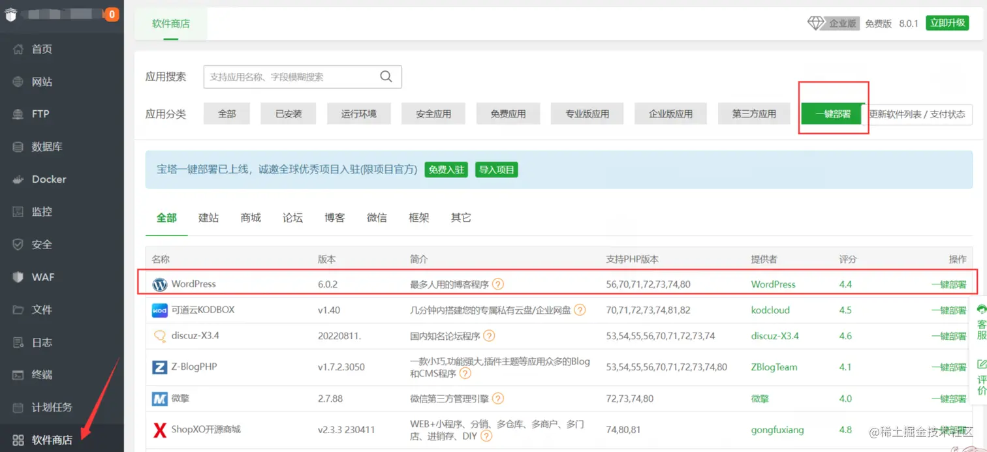This screenshot has width=987, height=452.
Task: Filter by 企业版应用 category
Action: click(670, 113)
